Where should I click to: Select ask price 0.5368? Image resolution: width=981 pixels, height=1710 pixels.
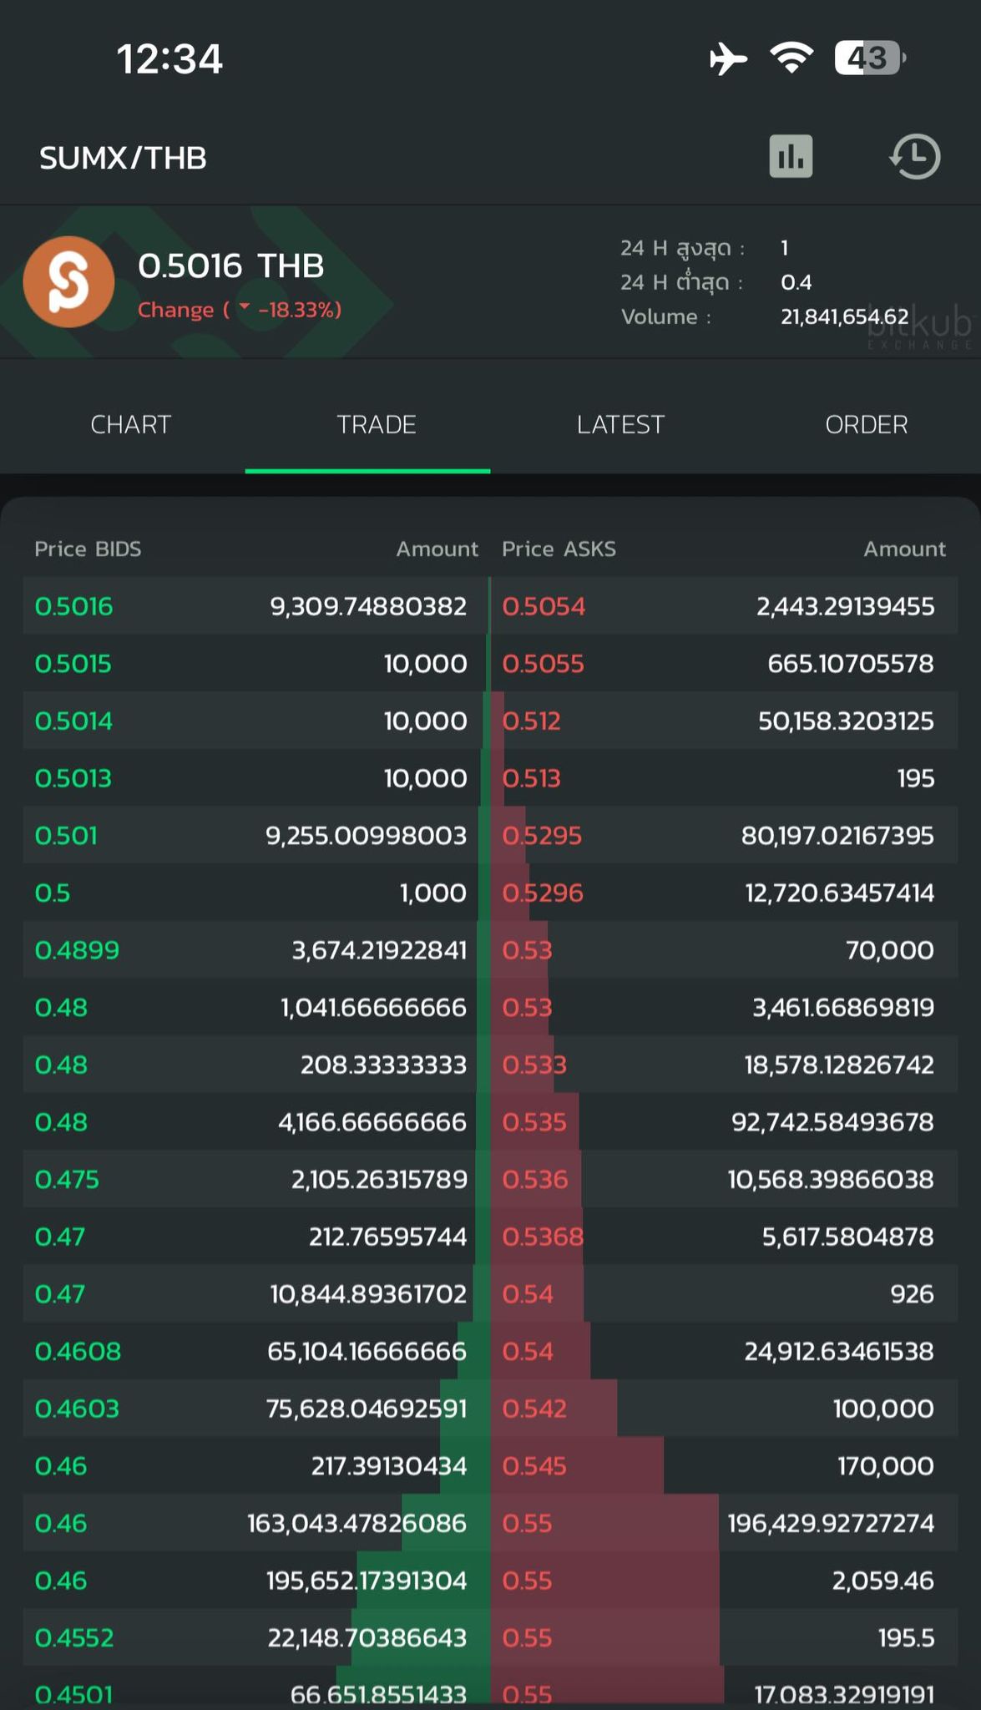(x=543, y=1237)
